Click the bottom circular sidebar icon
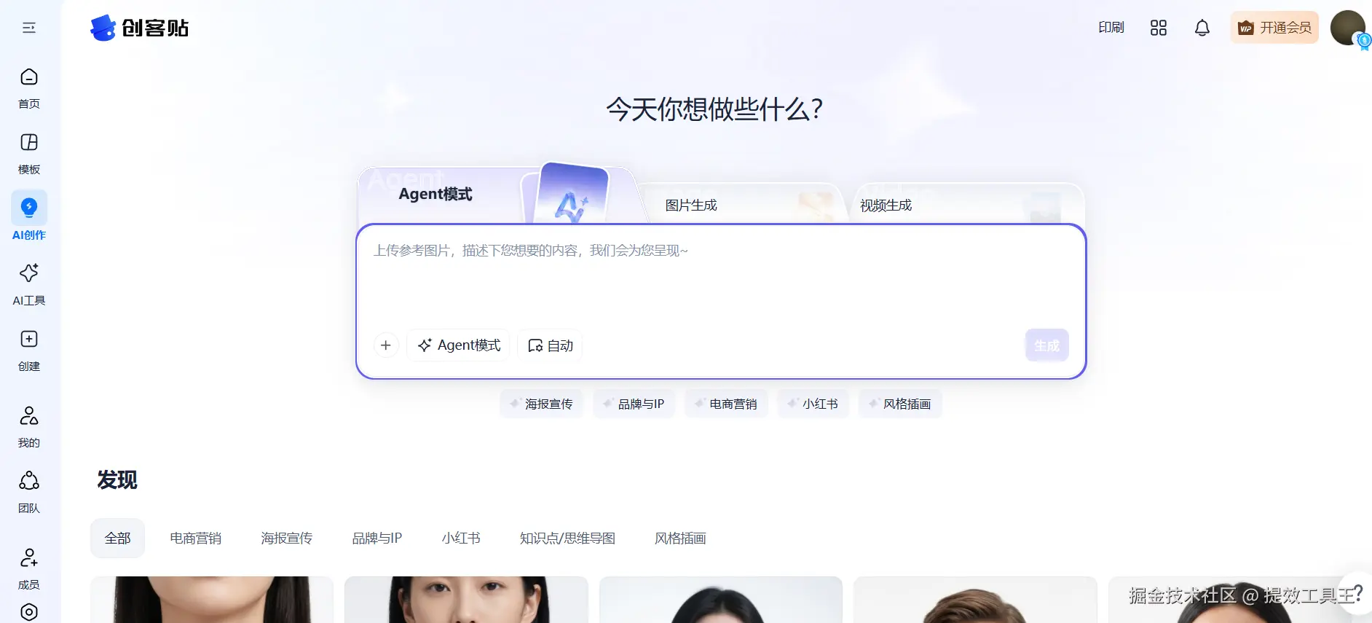This screenshot has width=1372, height=623. coord(29,612)
